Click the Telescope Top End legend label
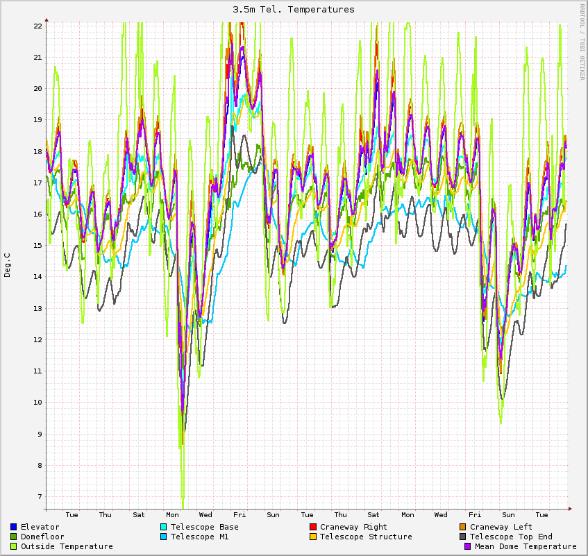The height and width of the screenshot is (556, 588). tap(511, 537)
